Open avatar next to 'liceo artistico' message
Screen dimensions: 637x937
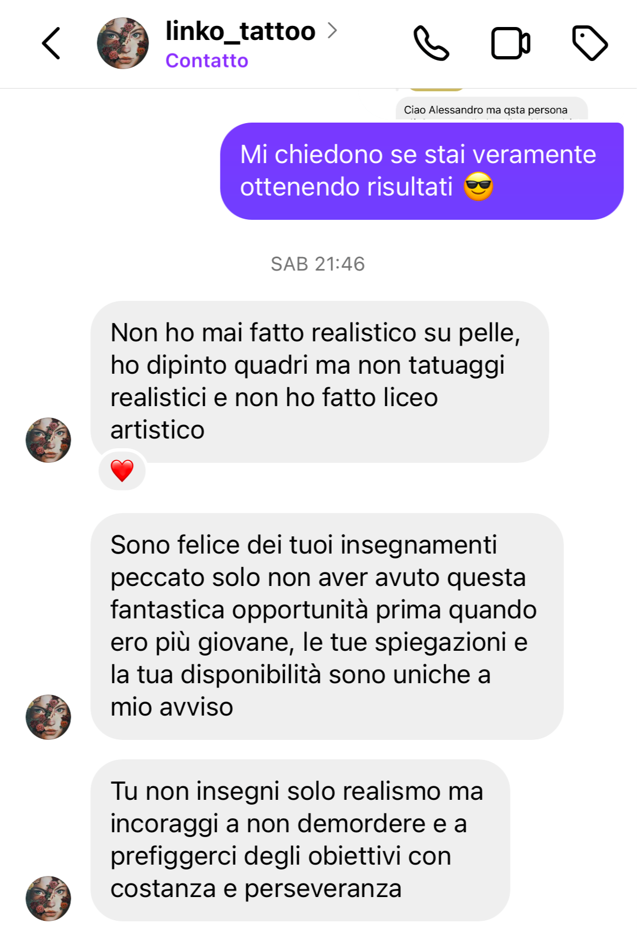[x=48, y=440]
